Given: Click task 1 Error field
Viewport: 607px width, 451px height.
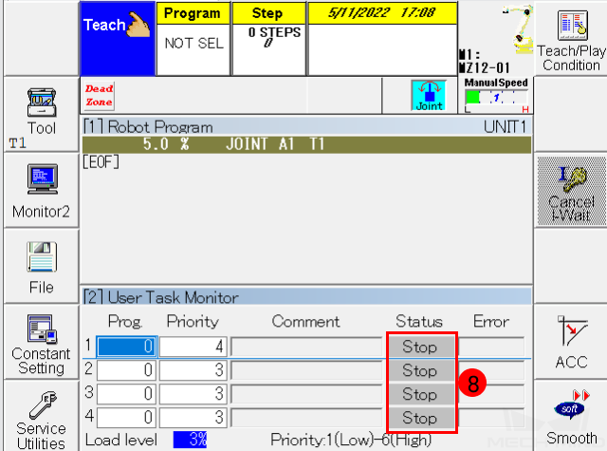Looking at the screenshot, I should point(491,347).
